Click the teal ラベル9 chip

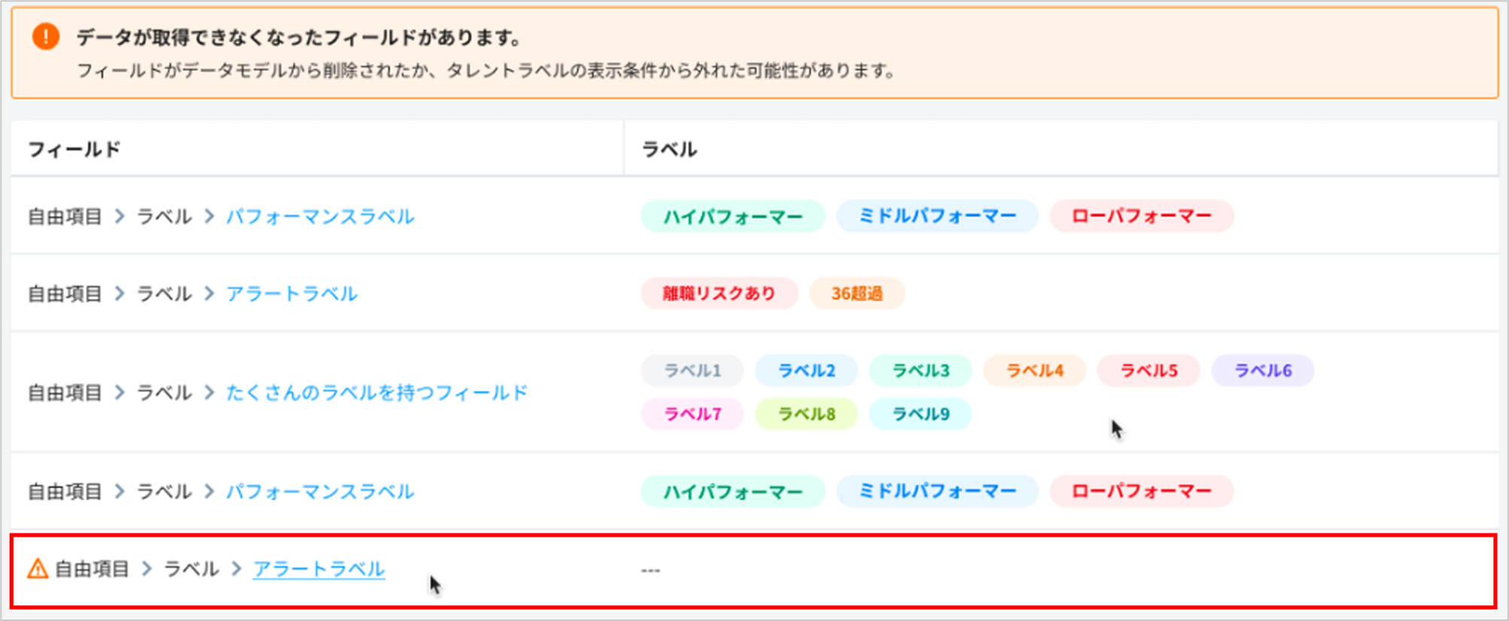pyautogui.click(x=920, y=414)
